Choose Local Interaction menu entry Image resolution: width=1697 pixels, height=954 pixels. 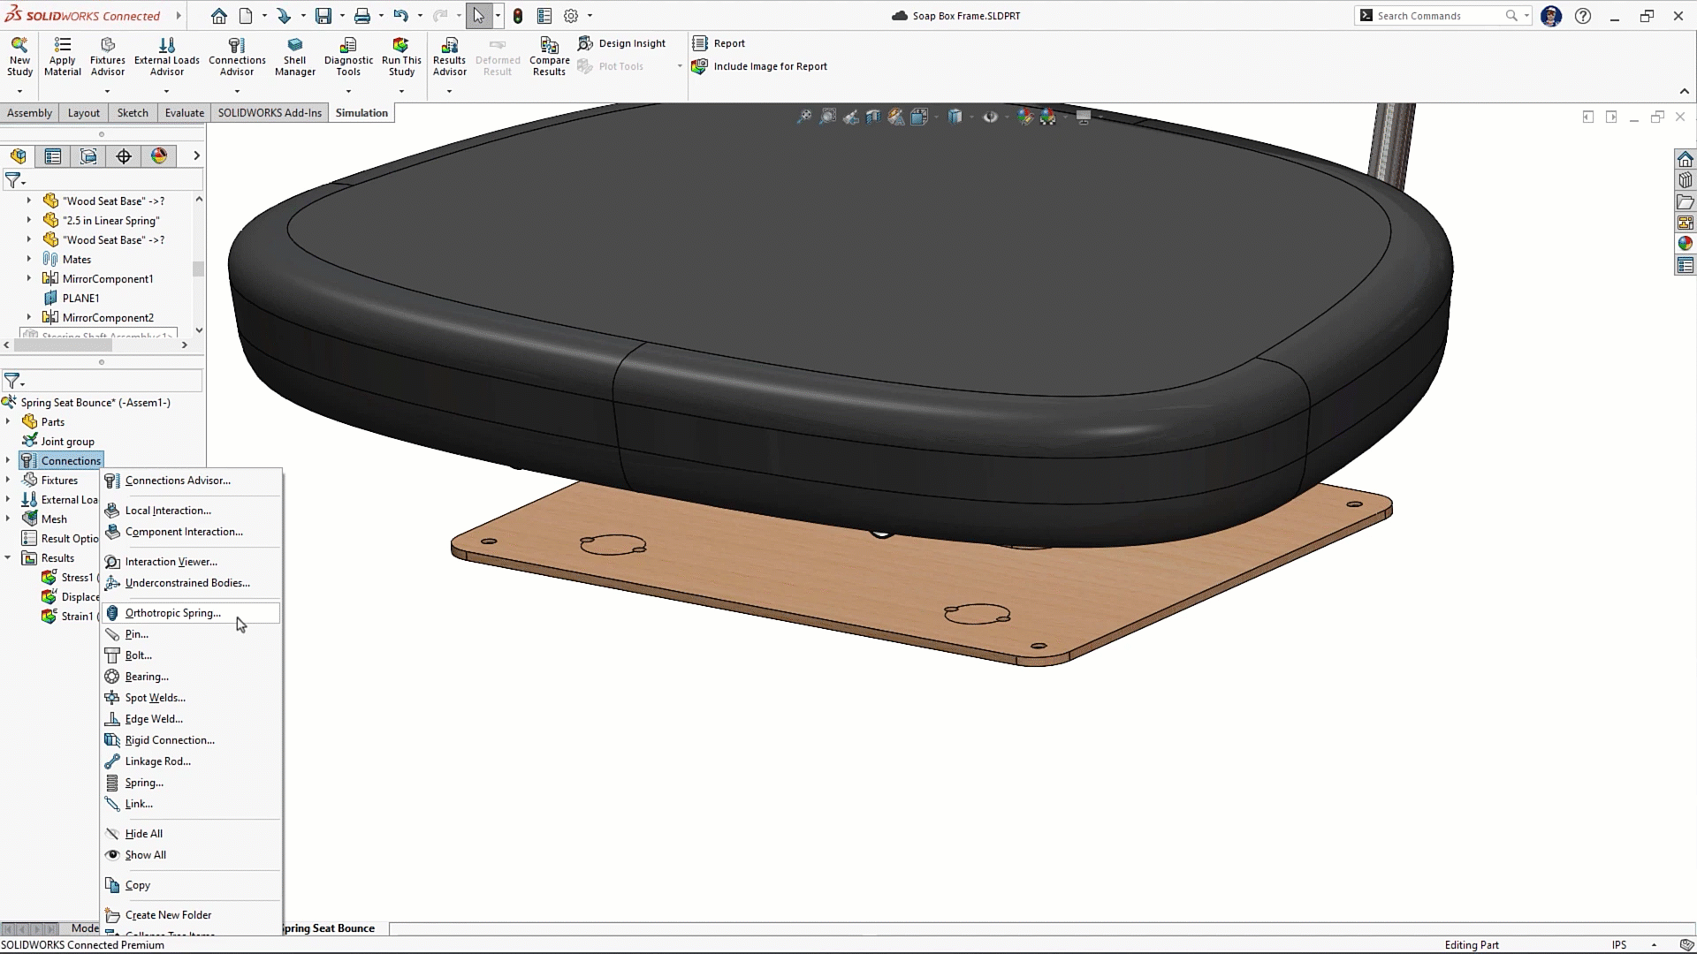pyautogui.click(x=191, y=511)
